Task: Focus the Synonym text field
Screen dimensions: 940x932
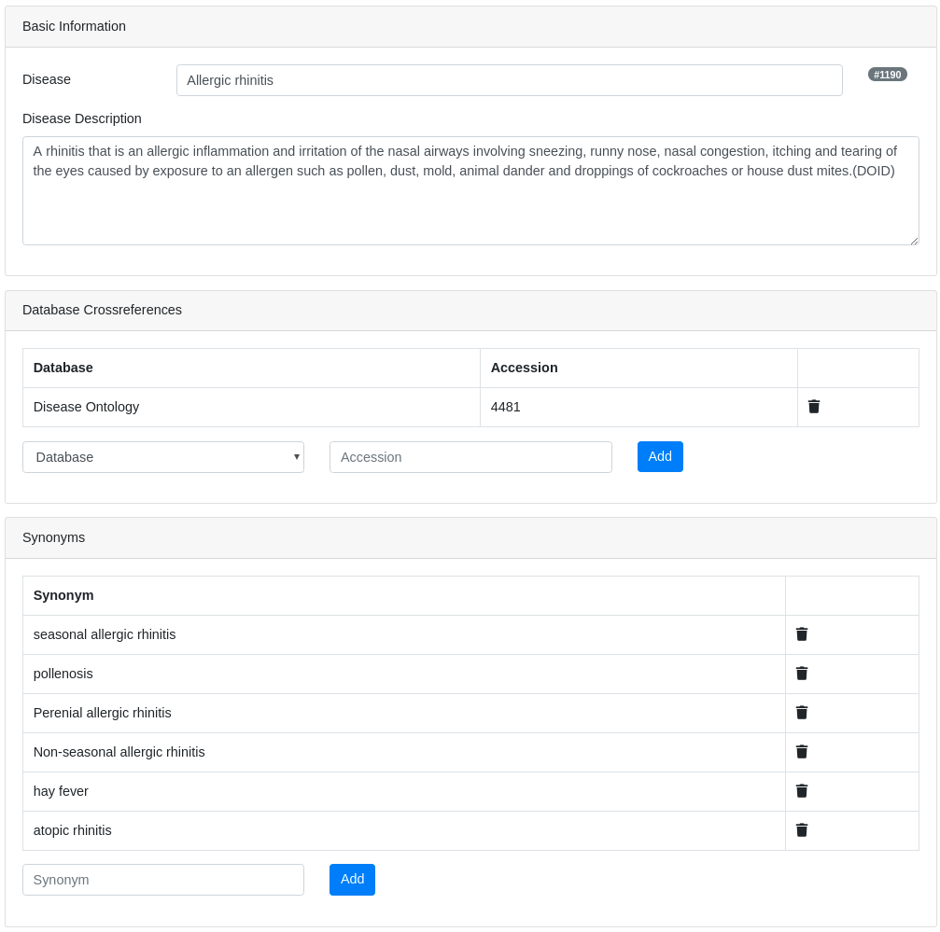Action: click(163, 880)
